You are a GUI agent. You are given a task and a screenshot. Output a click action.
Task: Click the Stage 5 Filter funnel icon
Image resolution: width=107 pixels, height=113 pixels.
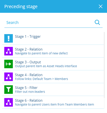click(x=9, y=90)
